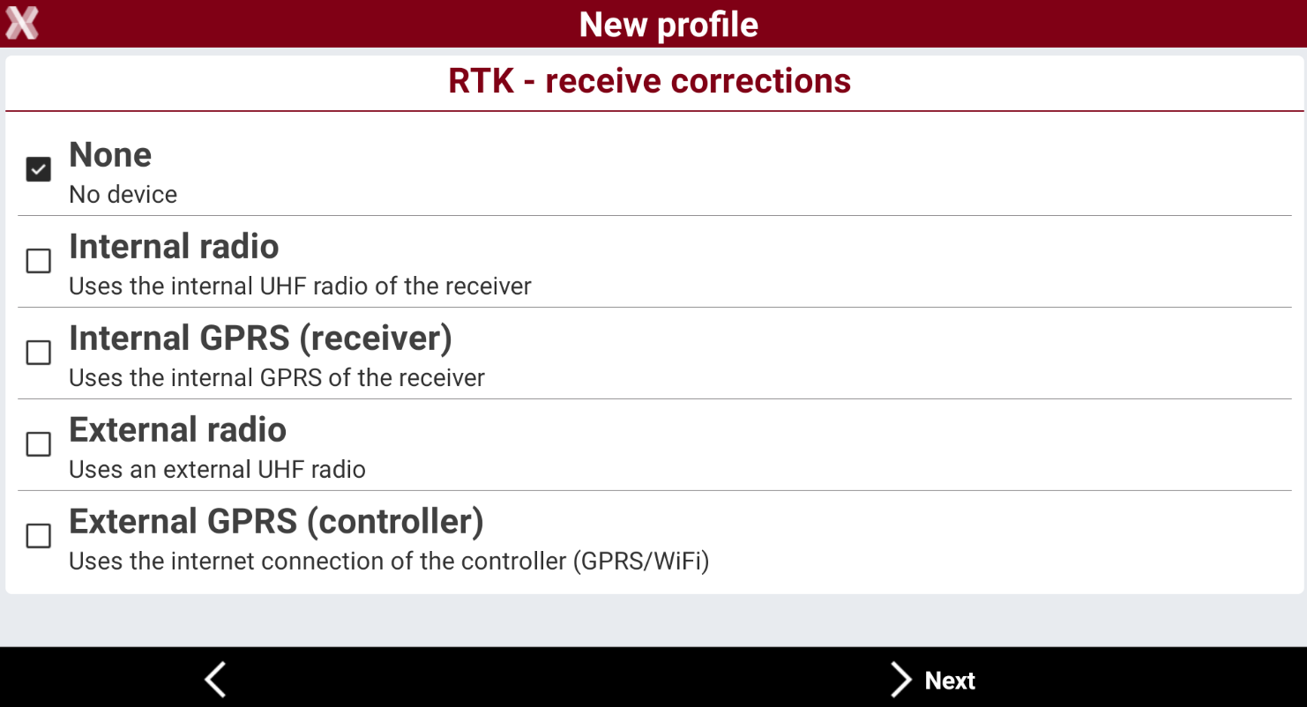Pick the Internal GPRS (receiver) label
The image size is (1307, 707).
[260, 339]
